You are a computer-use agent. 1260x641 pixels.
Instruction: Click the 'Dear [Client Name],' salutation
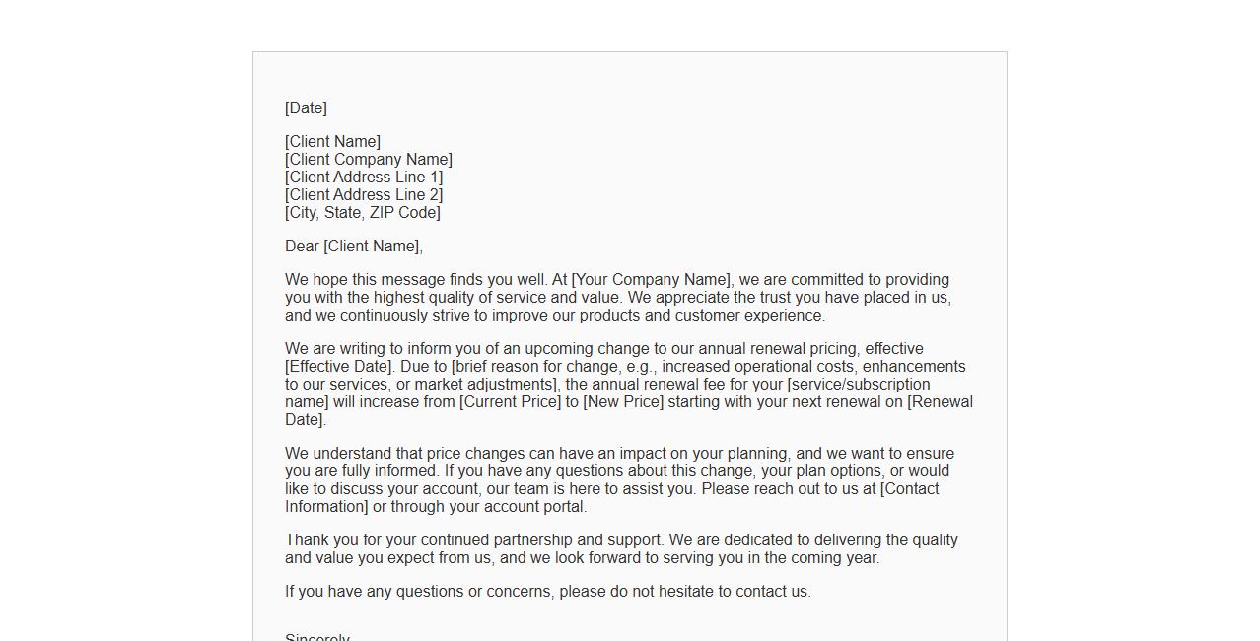[354, 247]
